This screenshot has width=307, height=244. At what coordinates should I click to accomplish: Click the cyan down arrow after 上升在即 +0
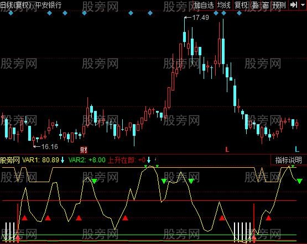tap(149, 160)
